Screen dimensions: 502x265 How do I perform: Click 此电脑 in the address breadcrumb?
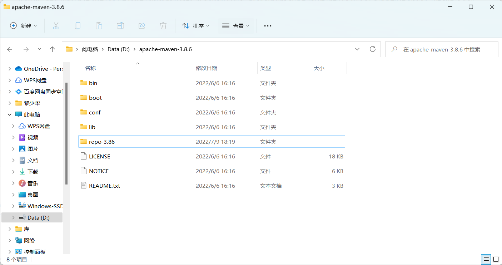tap(90, 49)
